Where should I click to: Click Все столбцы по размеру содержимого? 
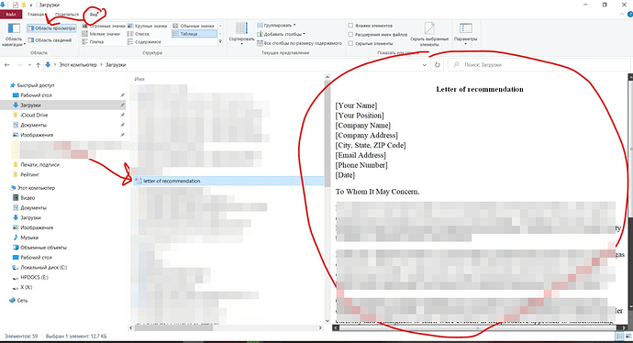pyautogui.click(x=300, y=43)
